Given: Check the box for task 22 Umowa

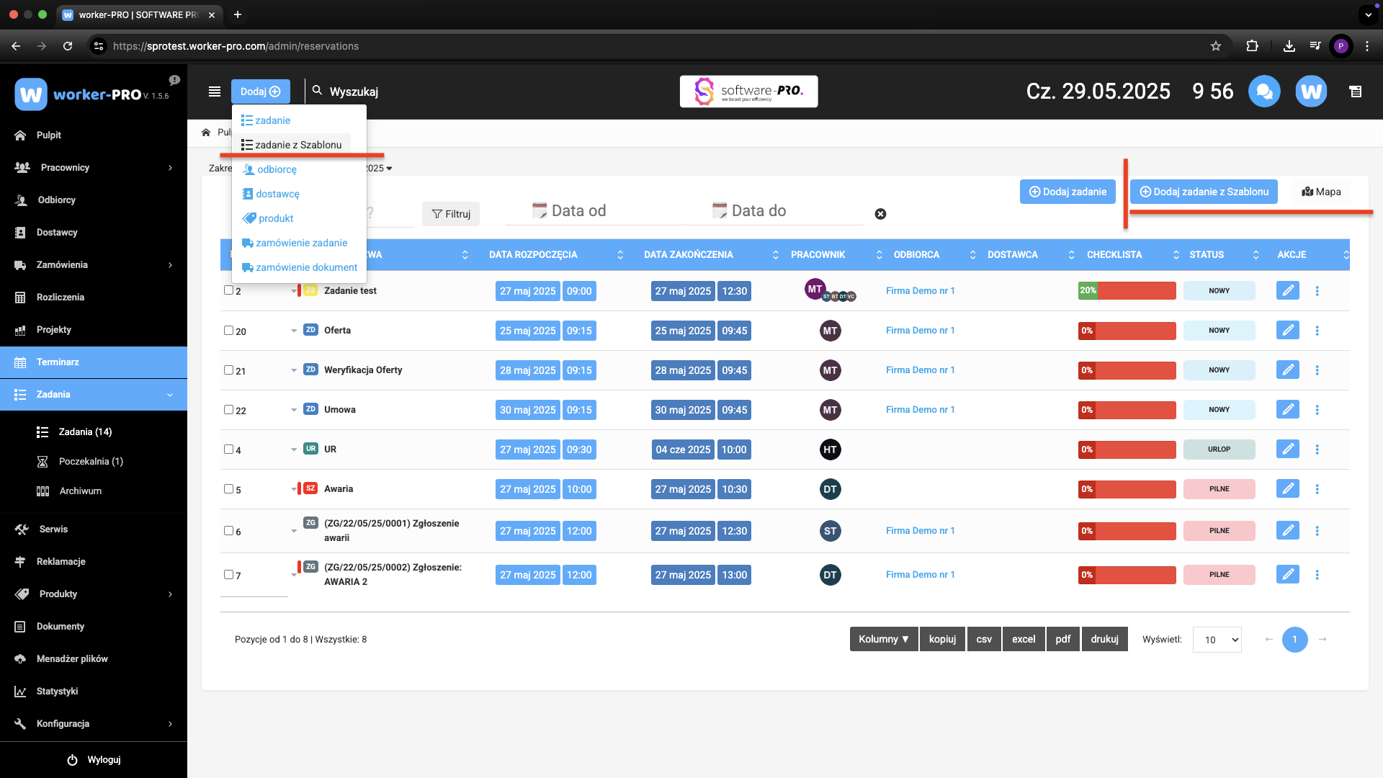Looking at the screenshot, I should point(228,410).
